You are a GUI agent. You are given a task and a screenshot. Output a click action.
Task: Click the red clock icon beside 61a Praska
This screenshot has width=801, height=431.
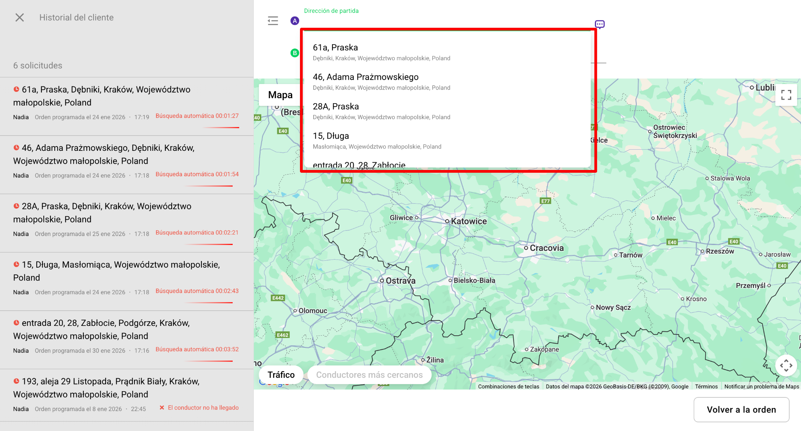(16, 89)
